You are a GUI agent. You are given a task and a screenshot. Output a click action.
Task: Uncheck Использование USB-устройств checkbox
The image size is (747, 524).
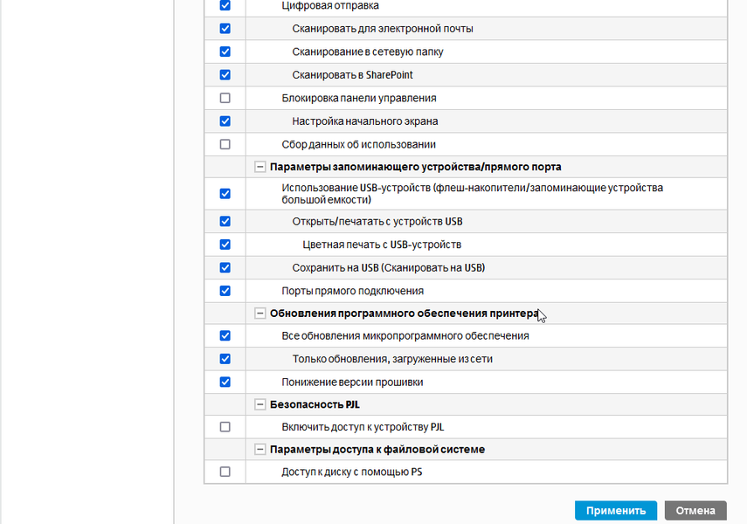pos(225,193)
